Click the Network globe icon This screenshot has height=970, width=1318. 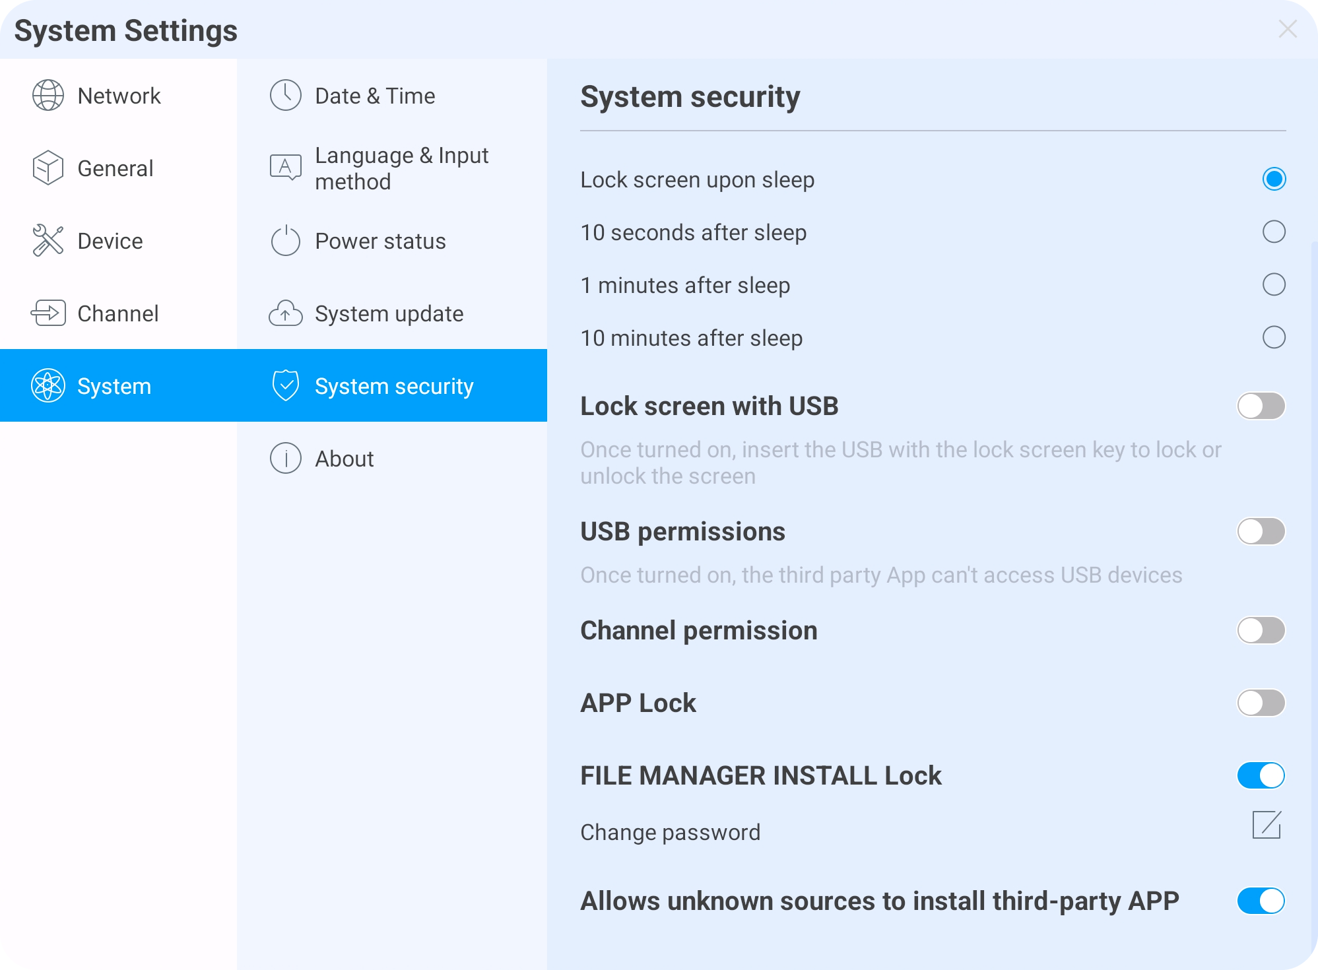[48, 96]
